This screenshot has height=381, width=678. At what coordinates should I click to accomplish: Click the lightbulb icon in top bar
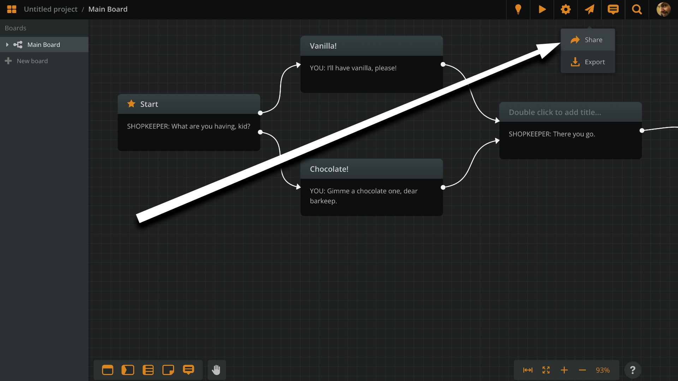click(518, 10)
